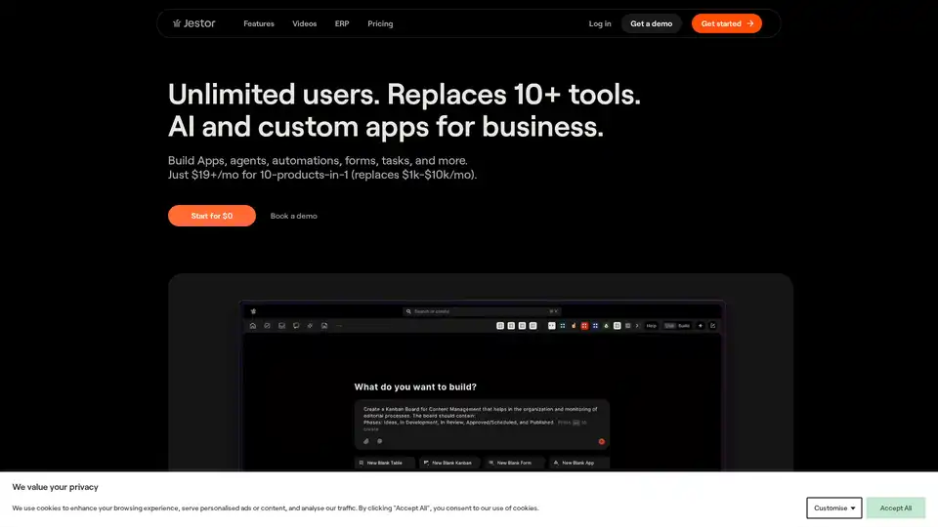Click the home icon in the app preview toolbar
The width and height of the screenshot is (938, 527).
click(x=253, y=325)
